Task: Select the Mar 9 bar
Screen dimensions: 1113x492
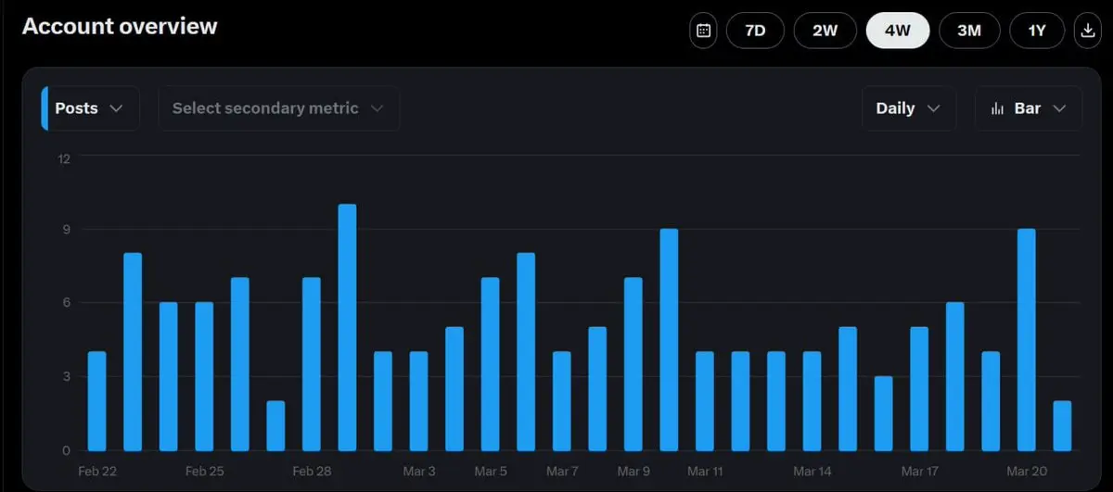Action: point(633,364)
